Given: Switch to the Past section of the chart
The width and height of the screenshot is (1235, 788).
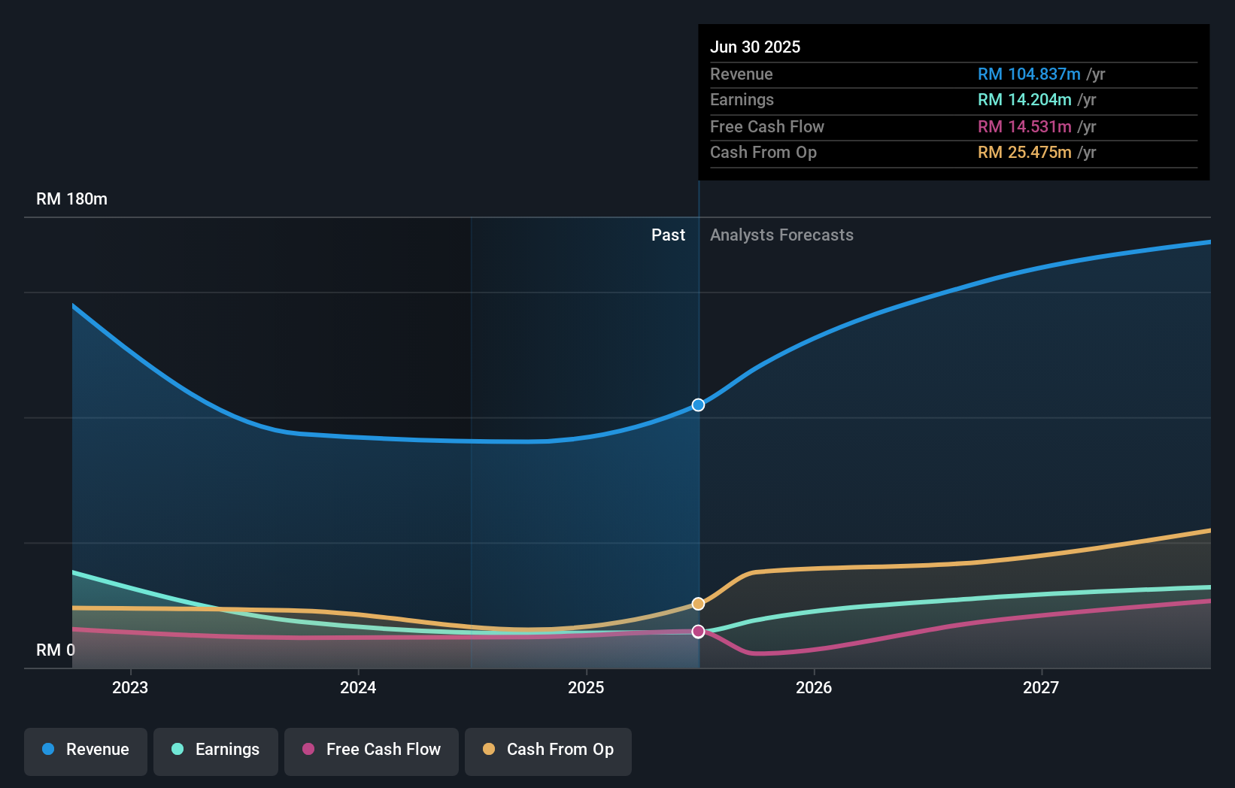Looking at the screenshot, I should coord(668,235).
